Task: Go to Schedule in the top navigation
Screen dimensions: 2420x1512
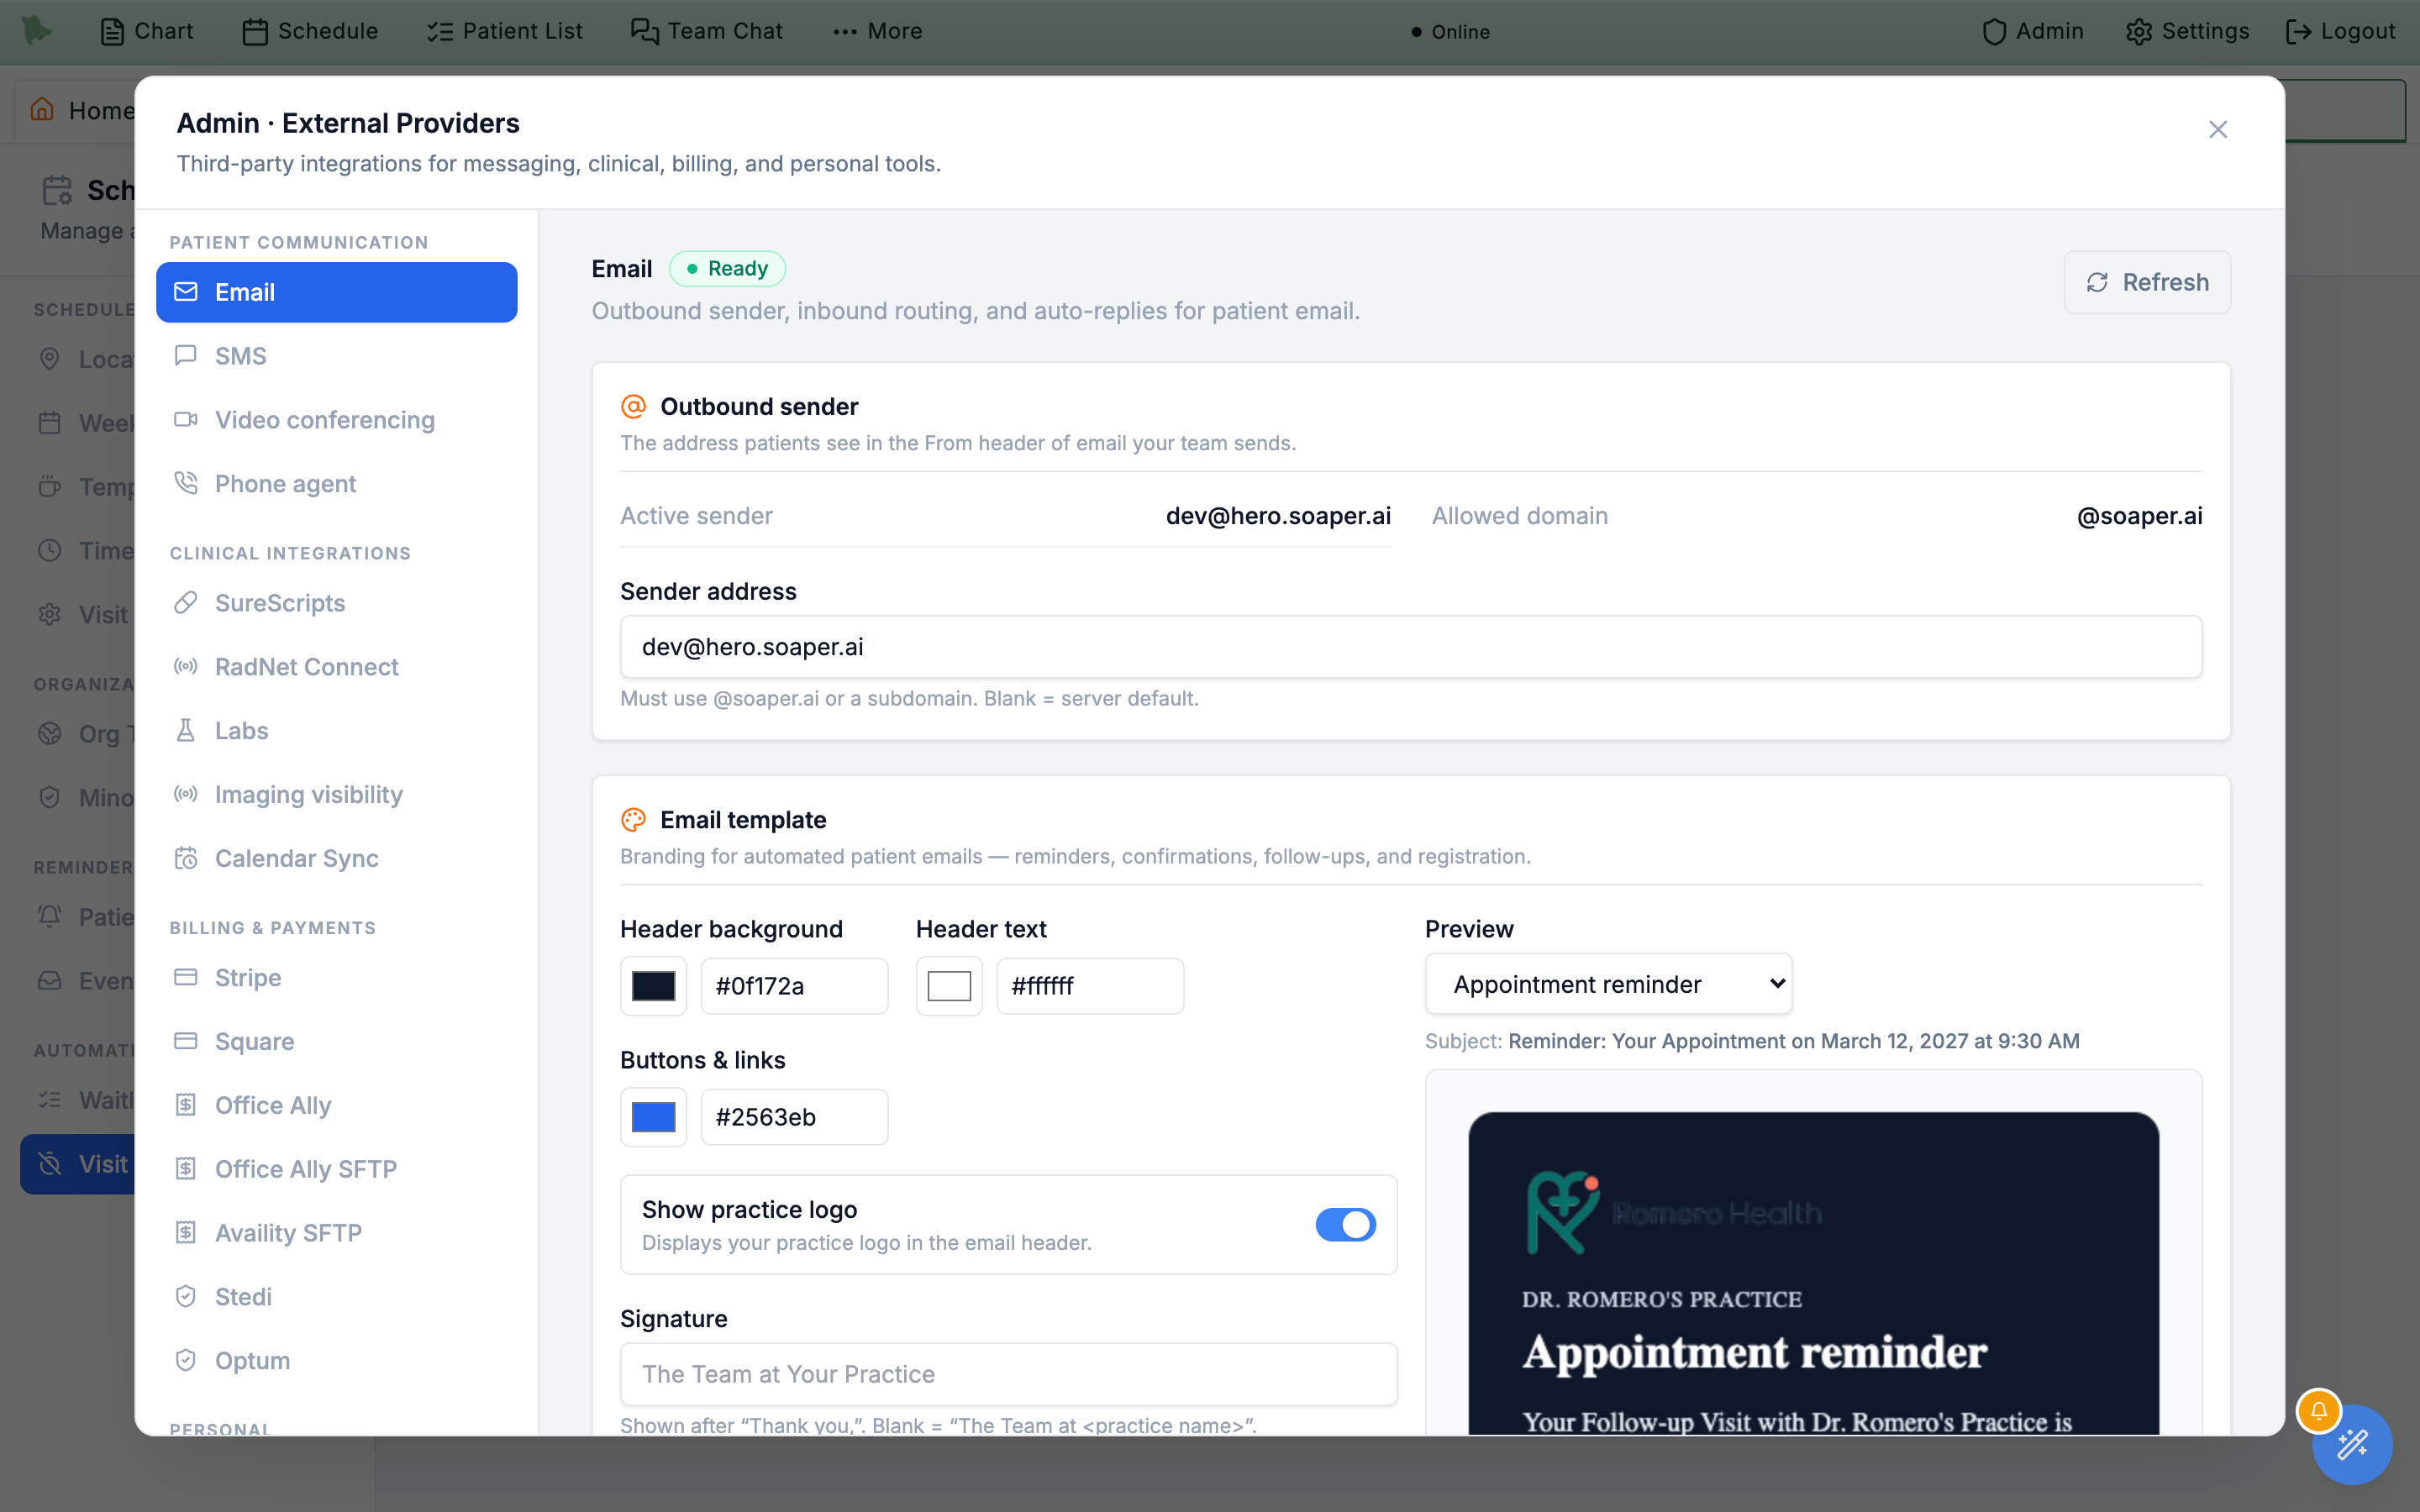Action: [310, 31]
